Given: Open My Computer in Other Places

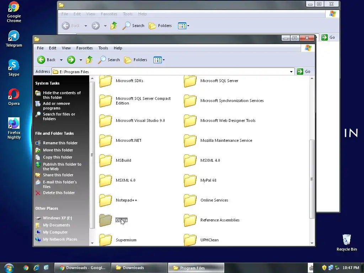Looking at the screenshot, I should pyautogui.click(x=55, y=232).
